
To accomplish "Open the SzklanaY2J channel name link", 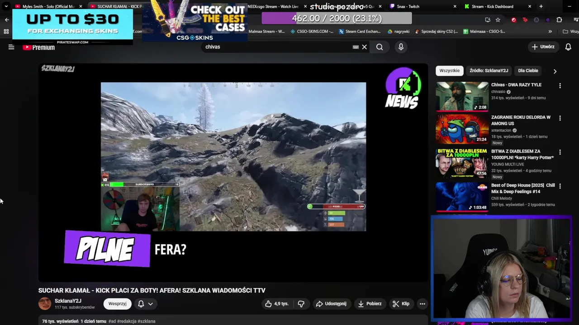I will [x=68, y=301].
